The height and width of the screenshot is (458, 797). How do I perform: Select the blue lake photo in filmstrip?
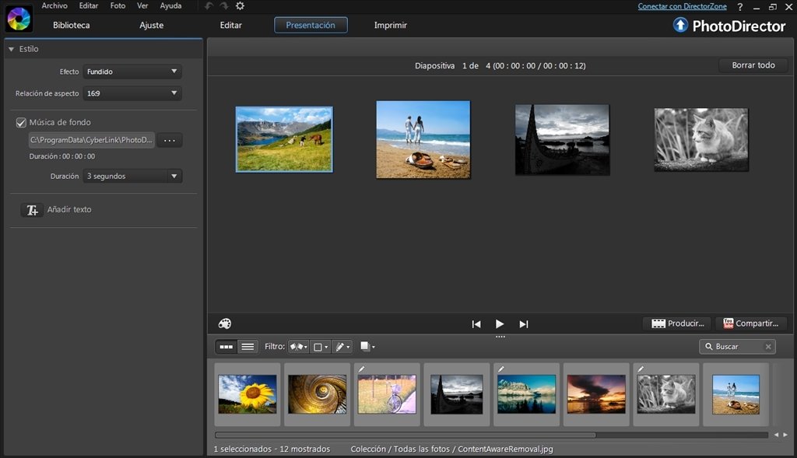pyautogui.click(x=527, y=394)
